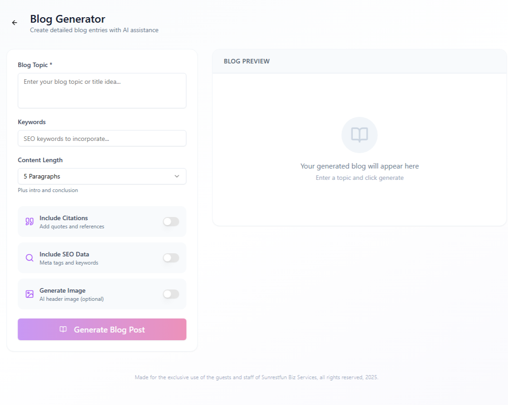Click into the Keywords input field

point(102,139)
